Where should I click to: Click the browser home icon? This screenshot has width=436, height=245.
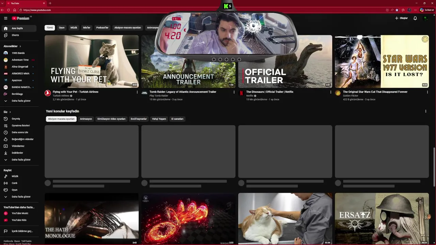14,10
